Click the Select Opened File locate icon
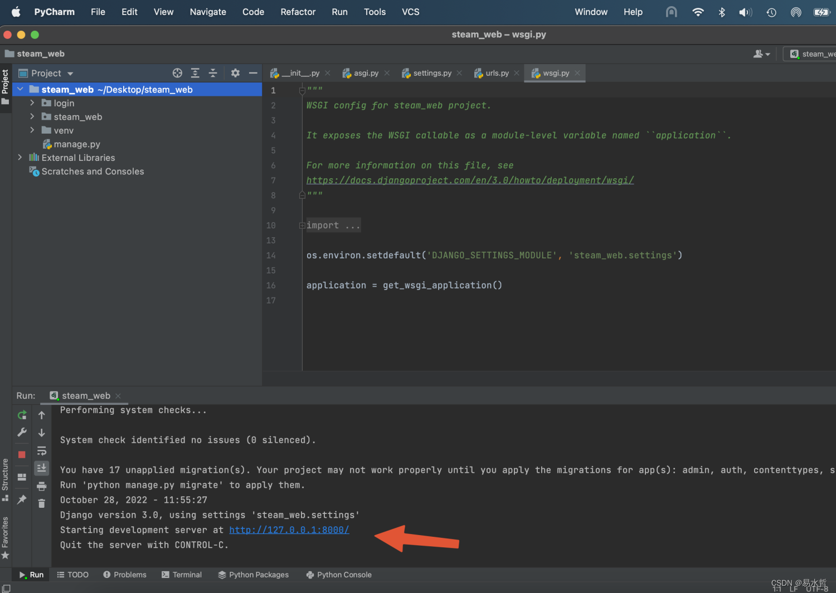This screenshot has height=593, width=836. pos(177,73)
